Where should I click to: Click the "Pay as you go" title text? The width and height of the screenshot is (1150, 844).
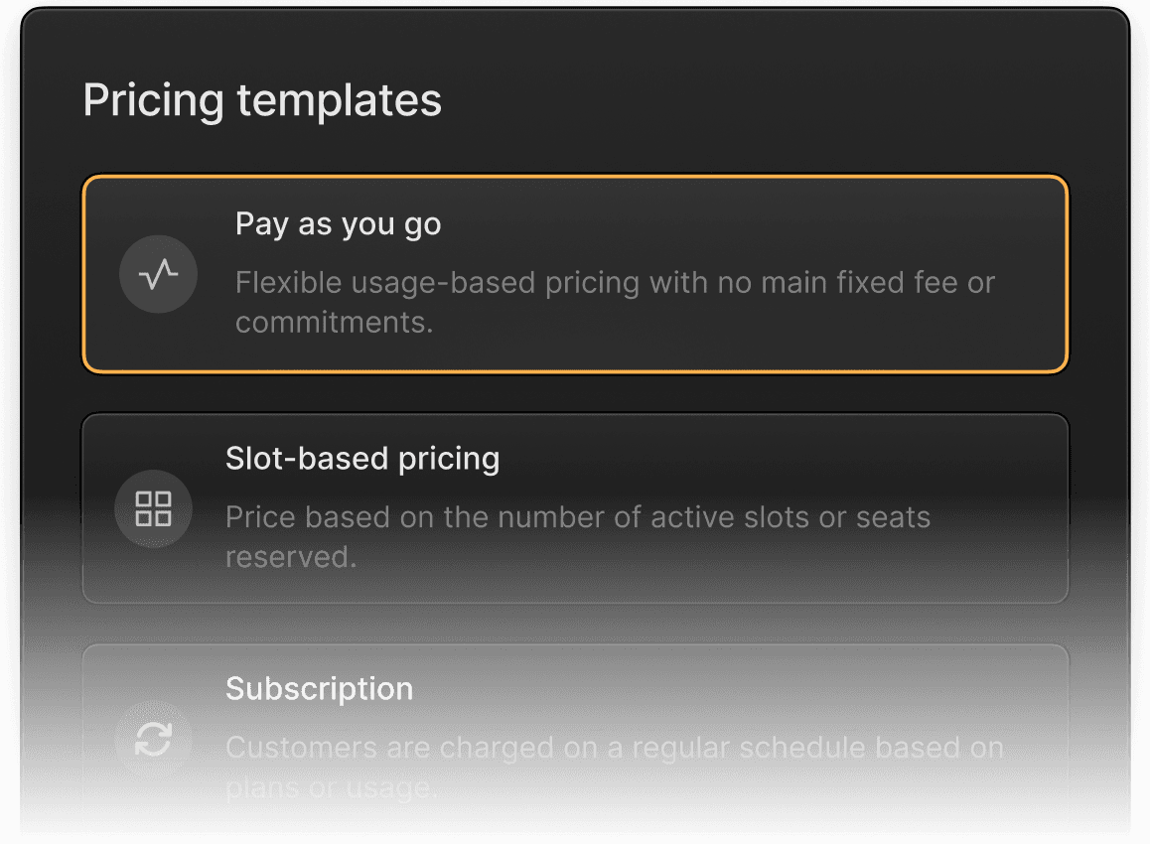(x=338, y=224)
